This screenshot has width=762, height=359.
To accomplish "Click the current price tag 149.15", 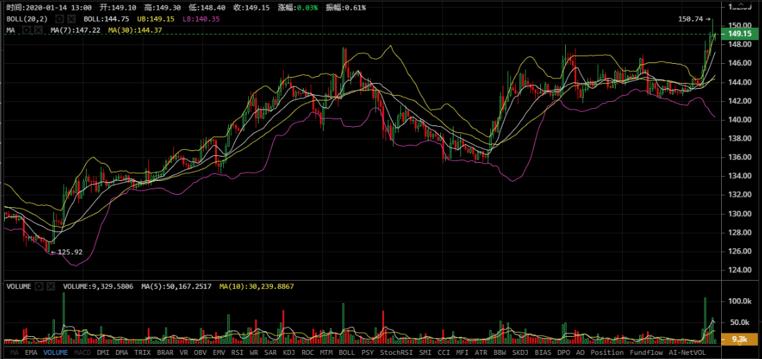I will tap(740, 34).
